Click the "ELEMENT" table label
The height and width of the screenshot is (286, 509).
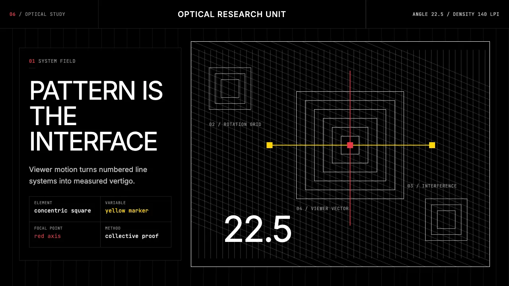[43, 203]
